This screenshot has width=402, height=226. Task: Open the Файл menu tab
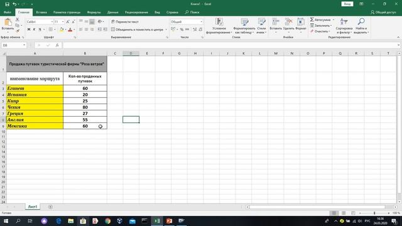(x=8, y=12)
